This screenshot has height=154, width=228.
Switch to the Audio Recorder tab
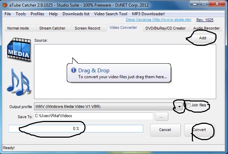(206, 28)
